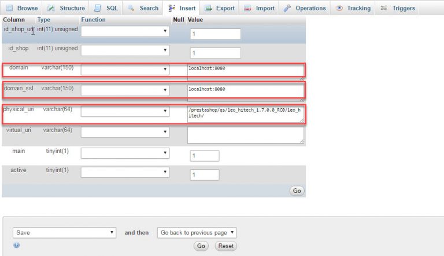444x256 pixels.
Task: Click the SQL tab icon
Action: click(x=98, y=8)
